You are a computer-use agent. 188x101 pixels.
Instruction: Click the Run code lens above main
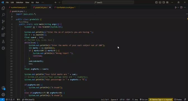21,22
